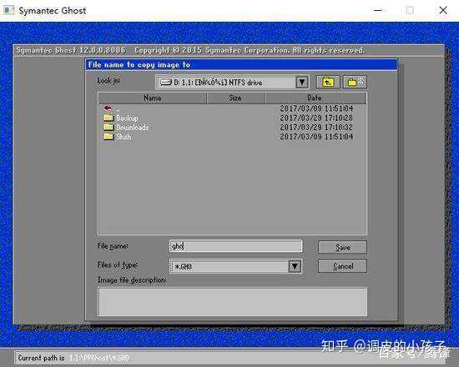Click the red parent directory arrow
This screenshot has width=459, height=367.
[108, 108]
